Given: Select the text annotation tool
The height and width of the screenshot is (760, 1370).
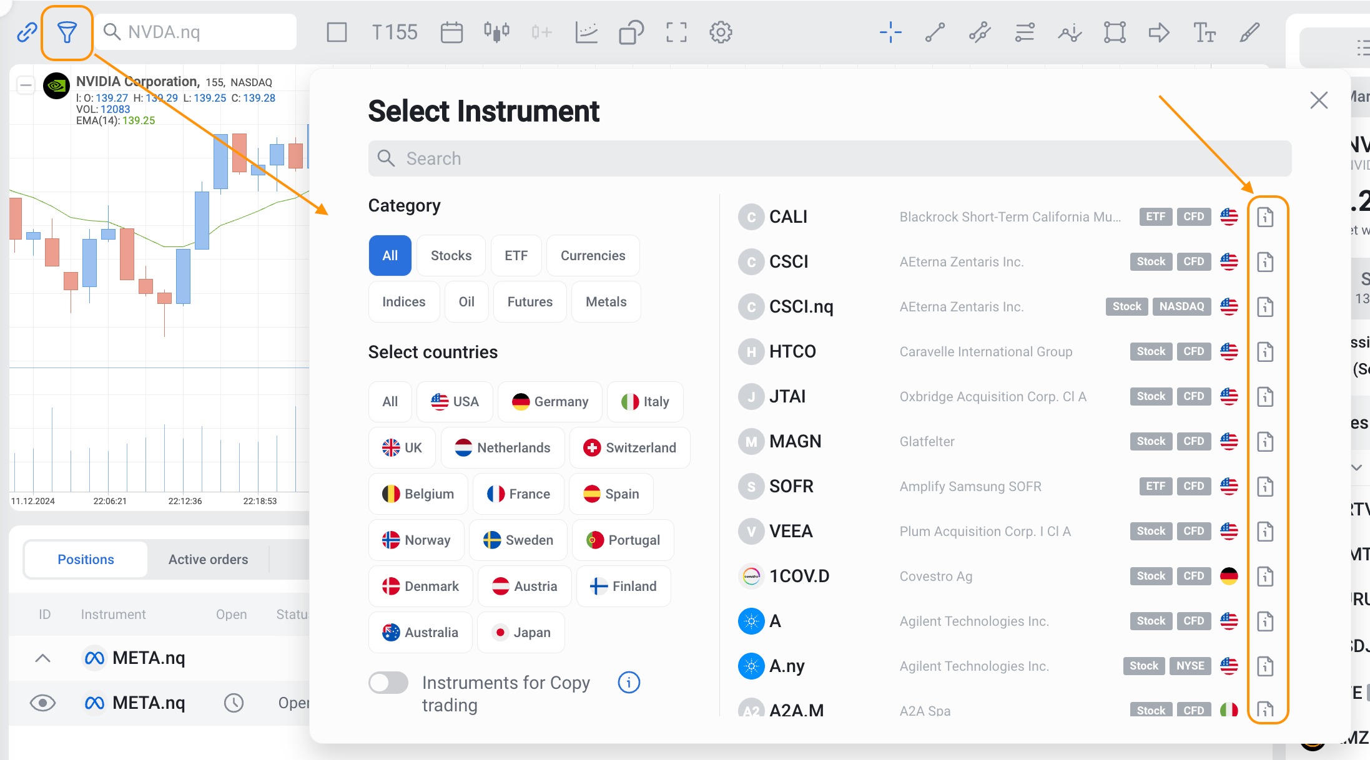Looking at the screenshot, I should click(x=1204, y=32).
